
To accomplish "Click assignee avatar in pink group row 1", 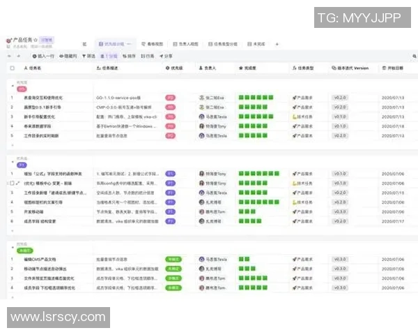I will click(201, 98).
